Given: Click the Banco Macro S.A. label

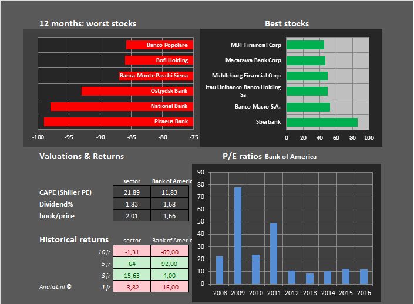Looking at the screenshot, I should [x=258, y=107].
